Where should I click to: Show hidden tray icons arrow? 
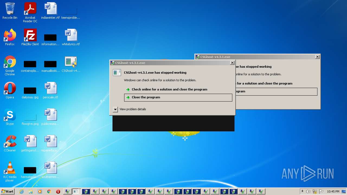pos(302,191)
